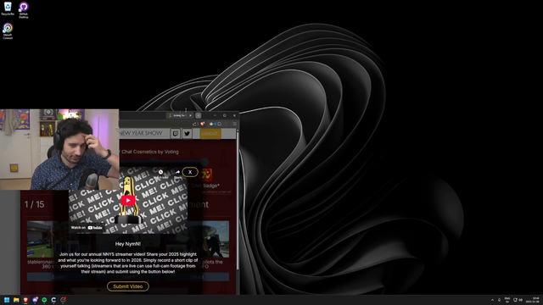The height and width of the screenshot is (305, 543).
Task: Click the Brave browser taskbar icon
Action: tap(25, 300)
